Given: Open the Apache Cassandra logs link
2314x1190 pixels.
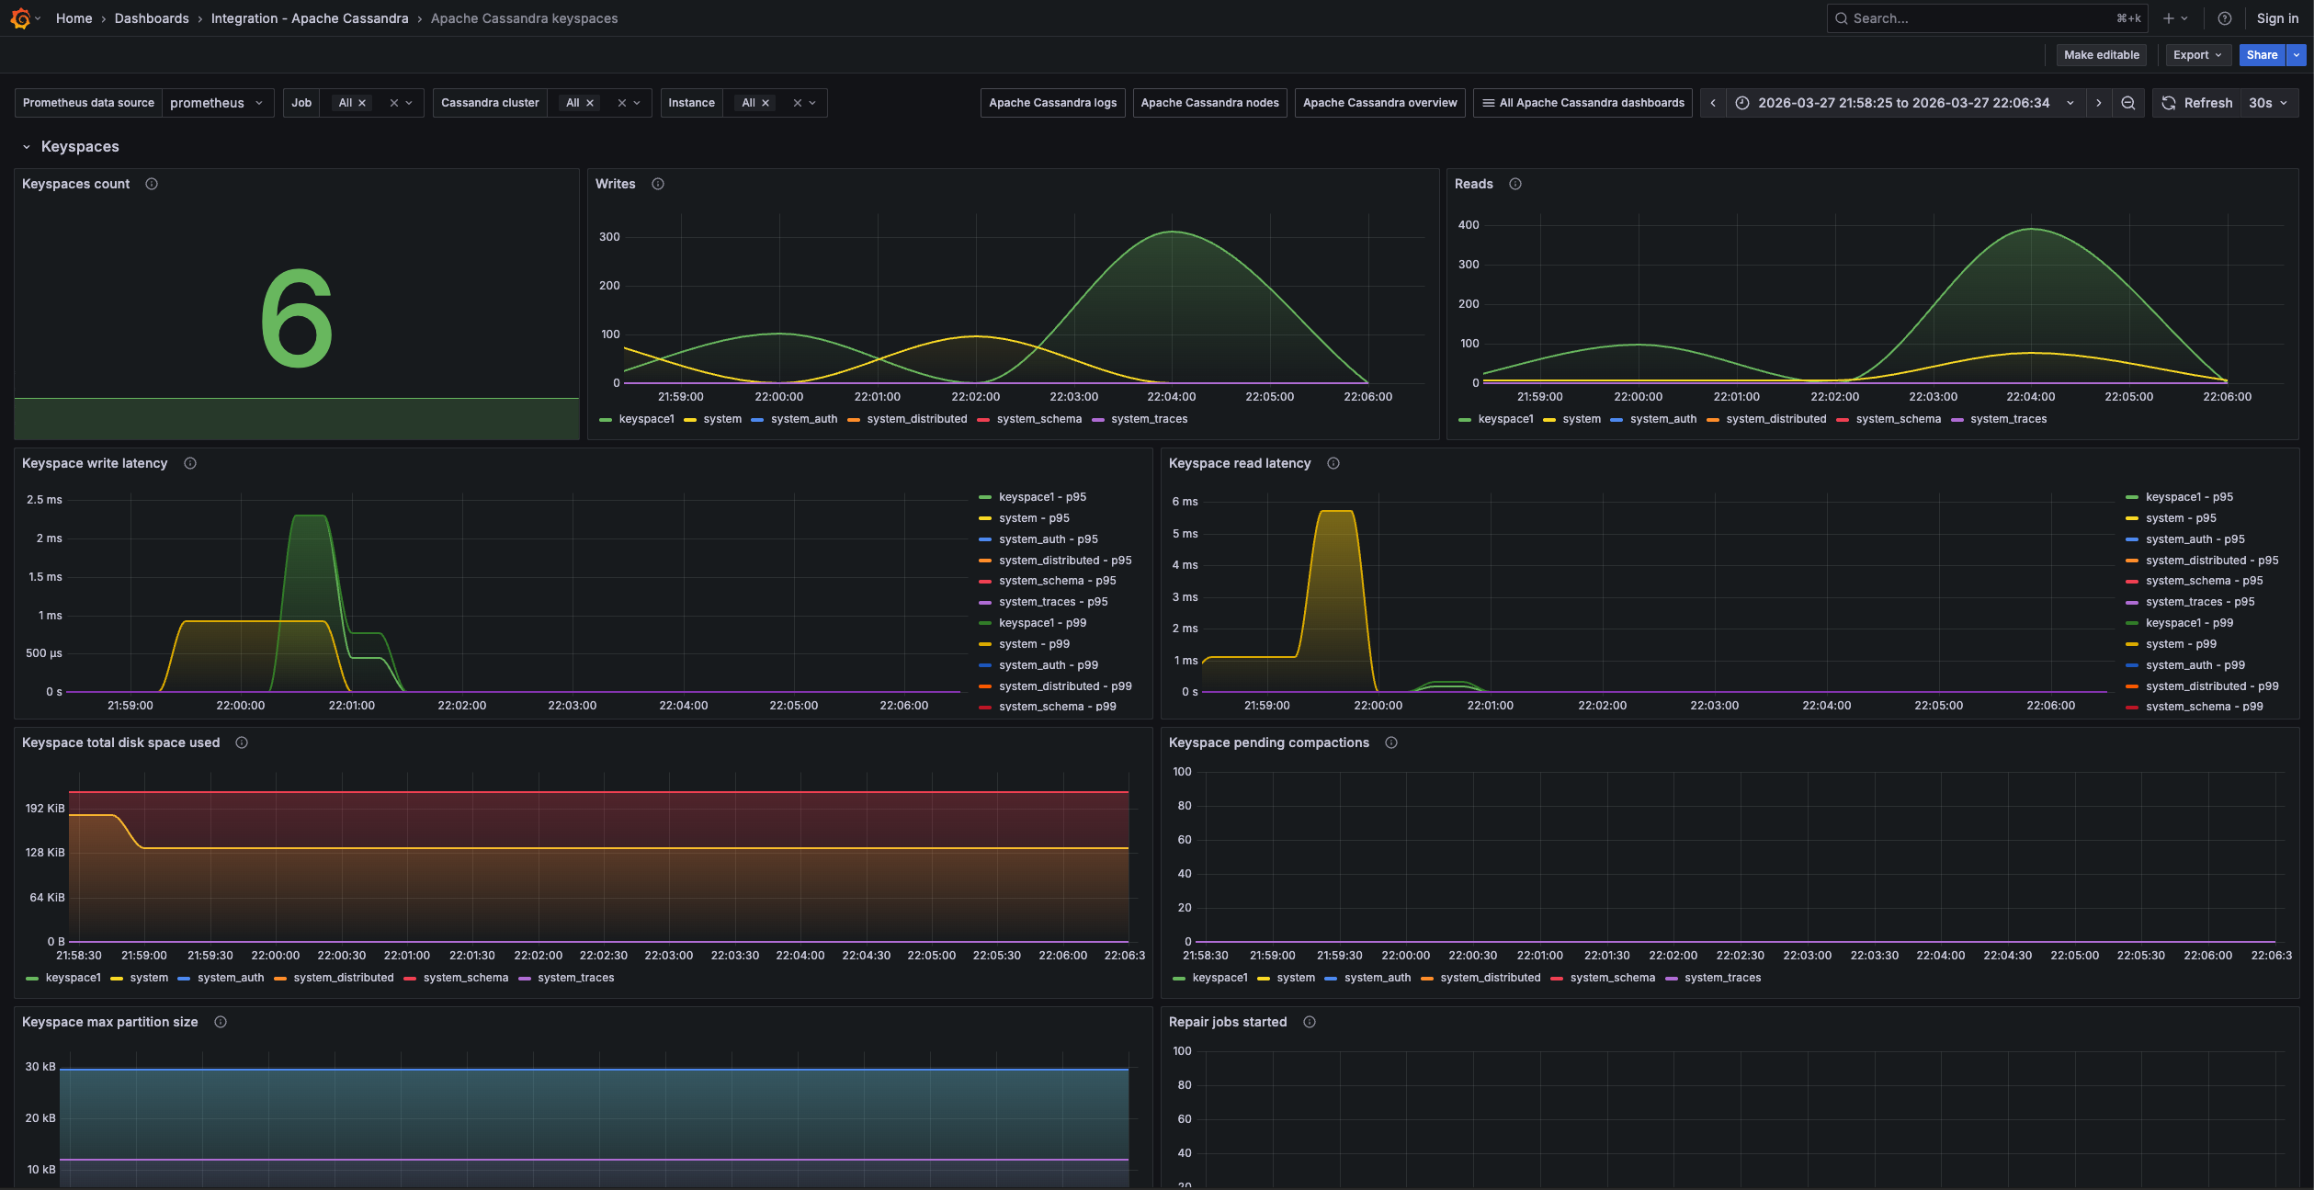Looking at the screenshot, I should pos(1052,103).
